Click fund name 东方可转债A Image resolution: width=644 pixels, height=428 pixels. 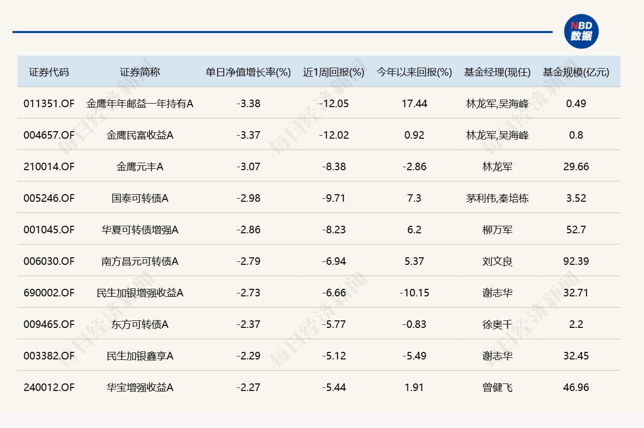[140, 324]
